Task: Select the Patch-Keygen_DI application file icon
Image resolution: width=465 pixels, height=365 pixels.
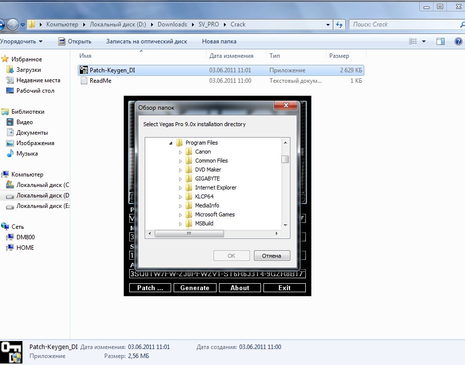Action: (x=84, y=70)
